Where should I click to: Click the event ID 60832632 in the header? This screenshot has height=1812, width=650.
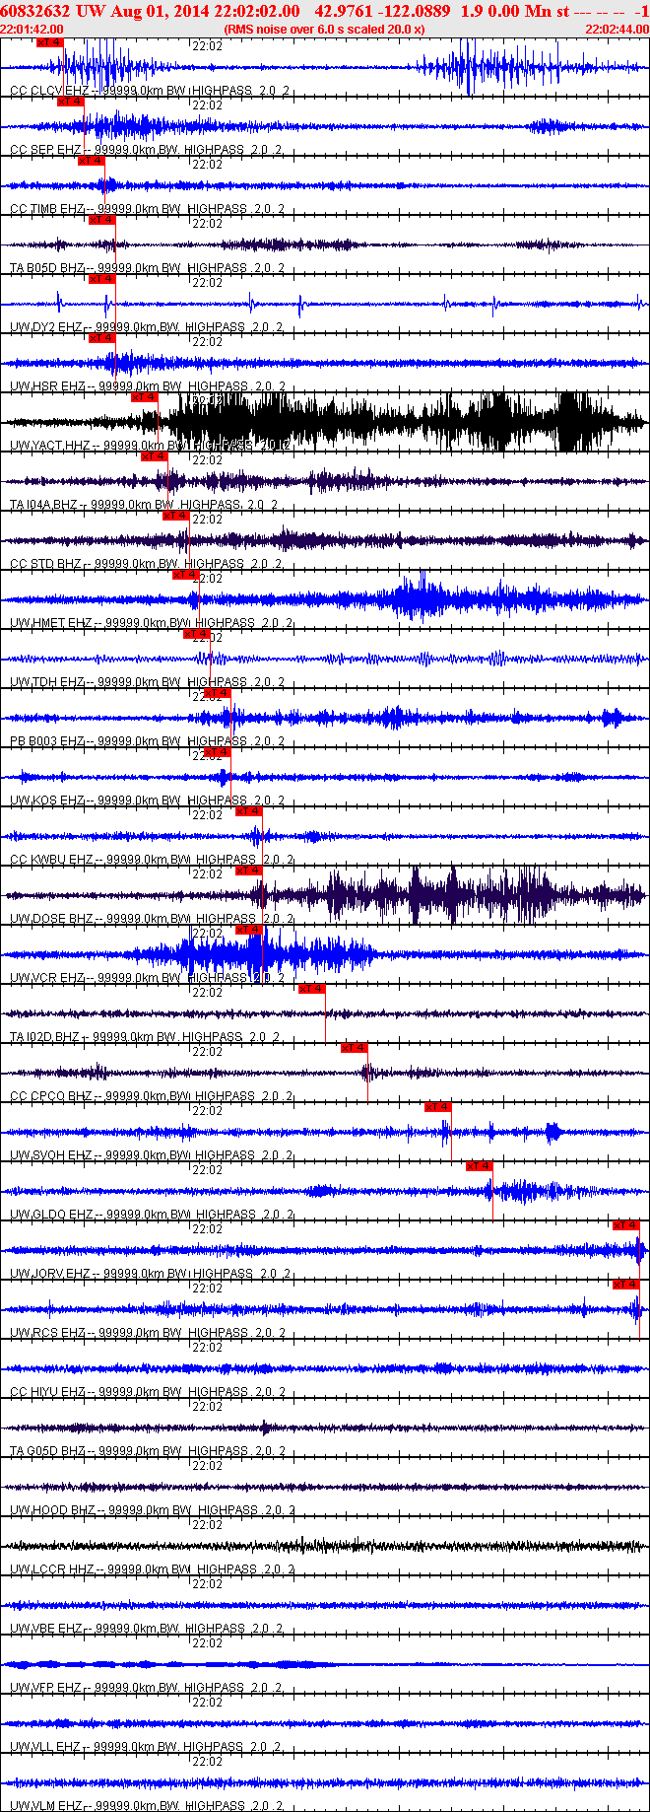(34, 11)
